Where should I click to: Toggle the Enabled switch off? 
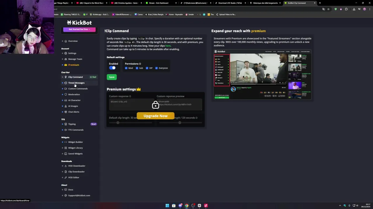[x=112, y=68]
